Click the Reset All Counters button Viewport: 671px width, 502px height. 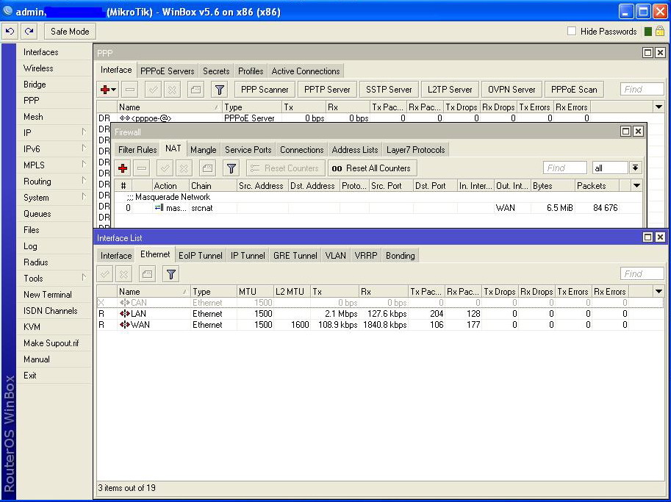pos(372,168)
